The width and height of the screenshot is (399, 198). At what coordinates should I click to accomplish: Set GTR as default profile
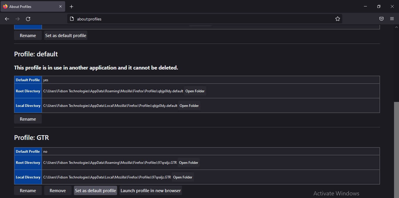95,190
